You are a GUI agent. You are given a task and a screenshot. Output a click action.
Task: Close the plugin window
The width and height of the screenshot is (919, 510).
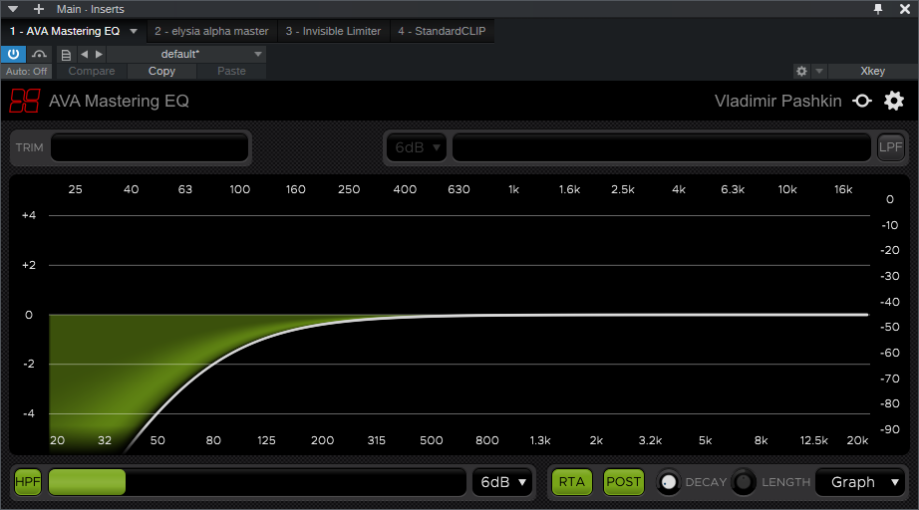click(x=905, y=9)
